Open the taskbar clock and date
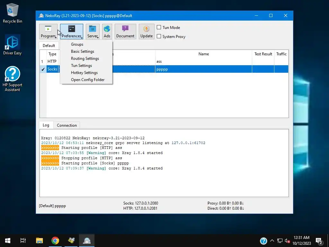The height and width of the screenshot is (247, 329). pyautogui.click(x=301, y=241)
